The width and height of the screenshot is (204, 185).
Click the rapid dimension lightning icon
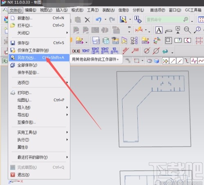[139, 30]
